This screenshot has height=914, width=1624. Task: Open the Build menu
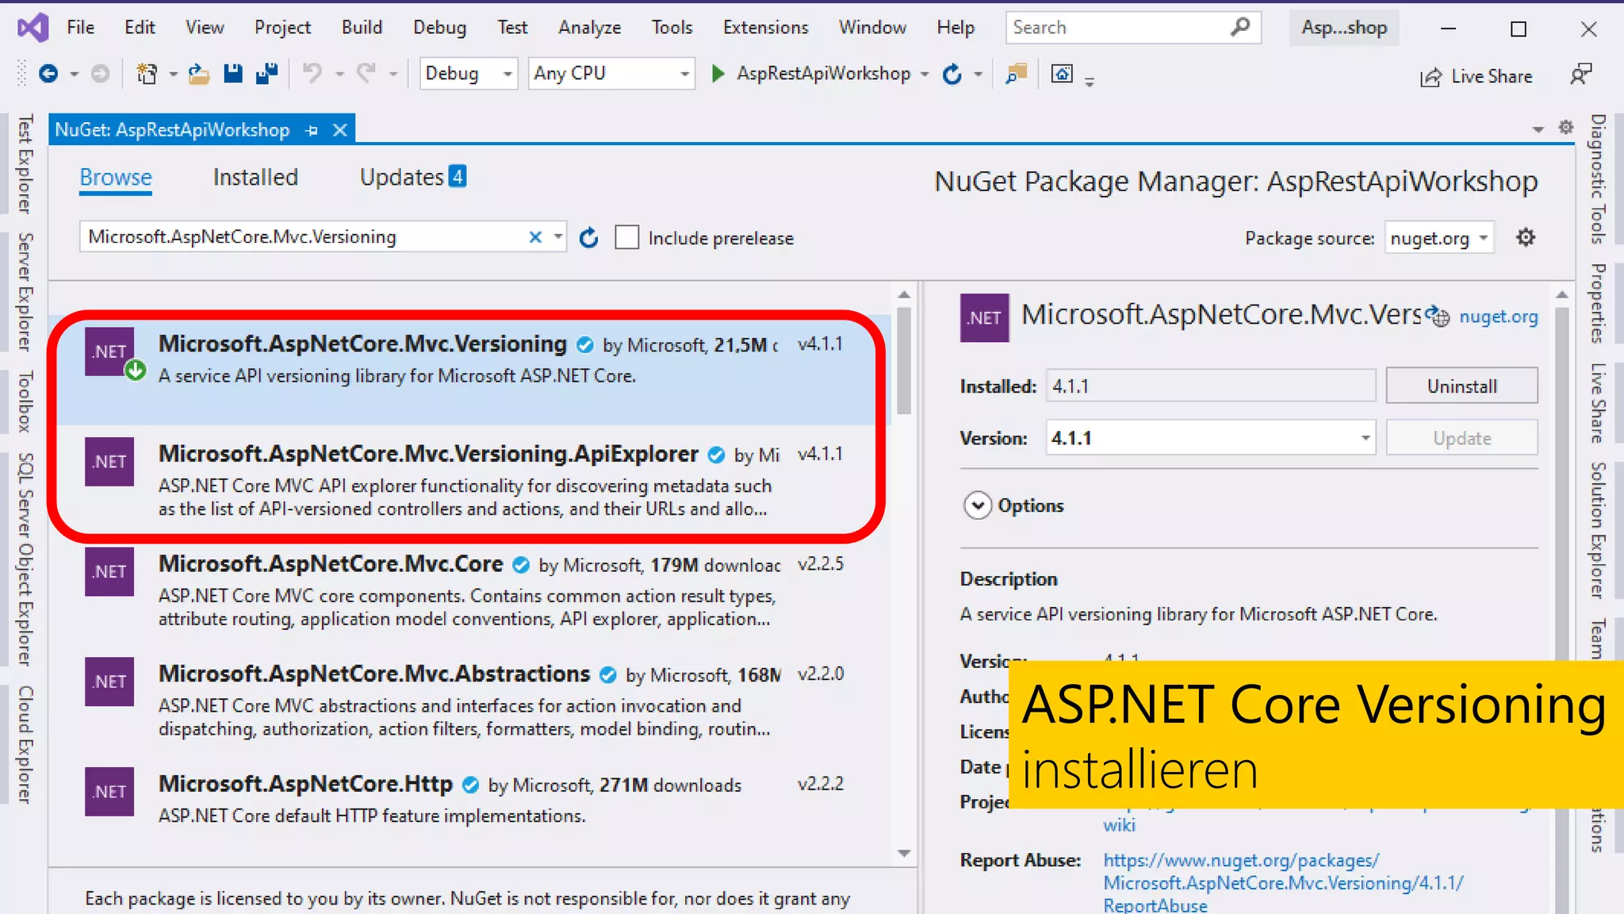pyautogui.click(x=362, y=27)
